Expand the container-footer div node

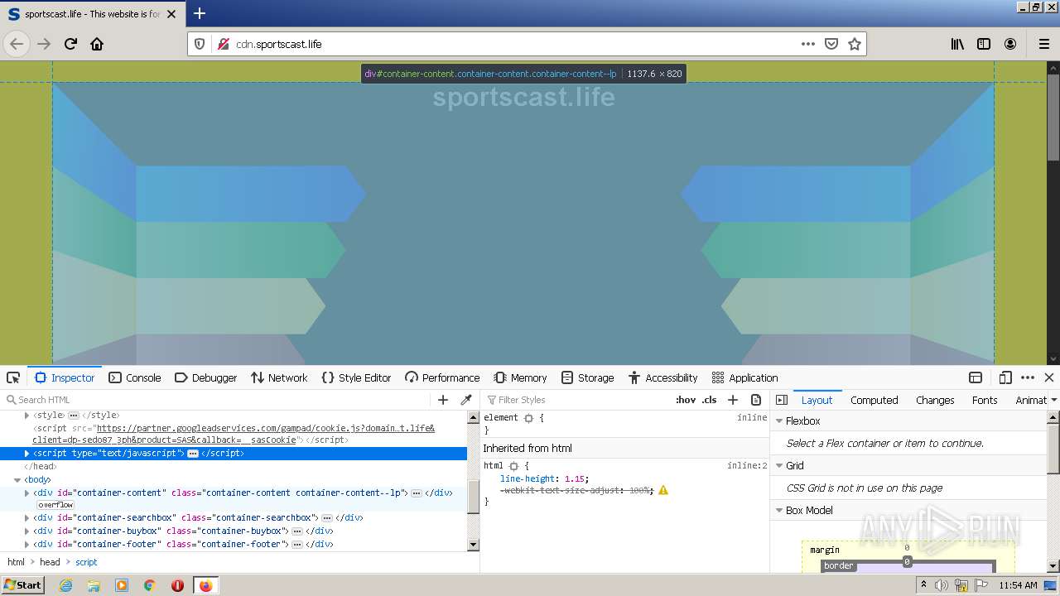click(27, 544)
